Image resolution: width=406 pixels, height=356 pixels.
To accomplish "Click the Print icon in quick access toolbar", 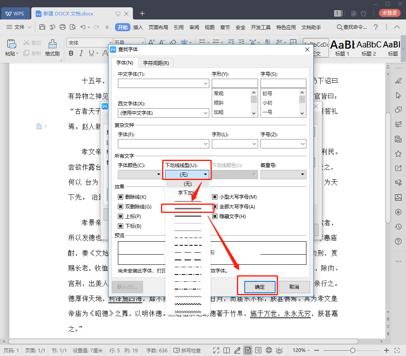I will tap(62, 27).
